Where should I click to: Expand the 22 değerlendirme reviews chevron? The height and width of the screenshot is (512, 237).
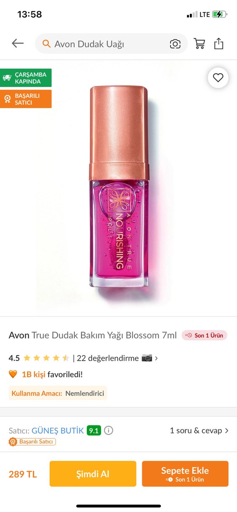point(157,359)
